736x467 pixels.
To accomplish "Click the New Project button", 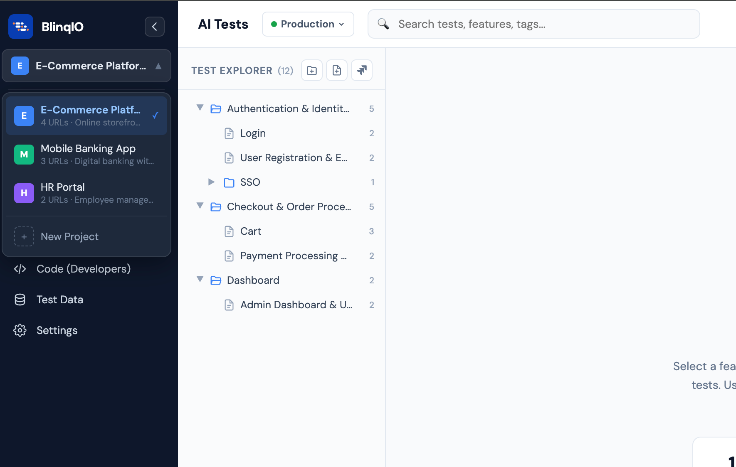I will (69, 236).
